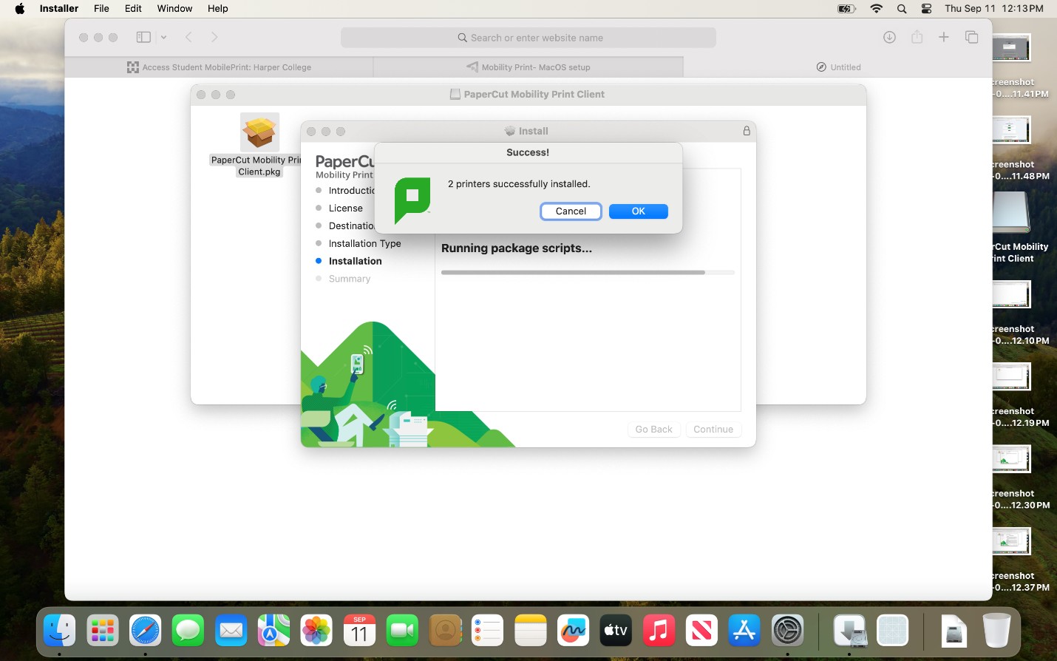Show Safari tab overview
This screenshot has height=661, width=1057.
click(x=971, y=38)
